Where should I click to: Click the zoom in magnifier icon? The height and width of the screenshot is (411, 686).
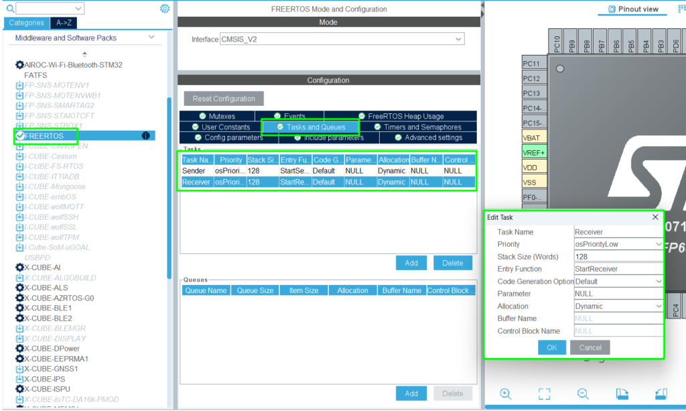tap(506, 394)
